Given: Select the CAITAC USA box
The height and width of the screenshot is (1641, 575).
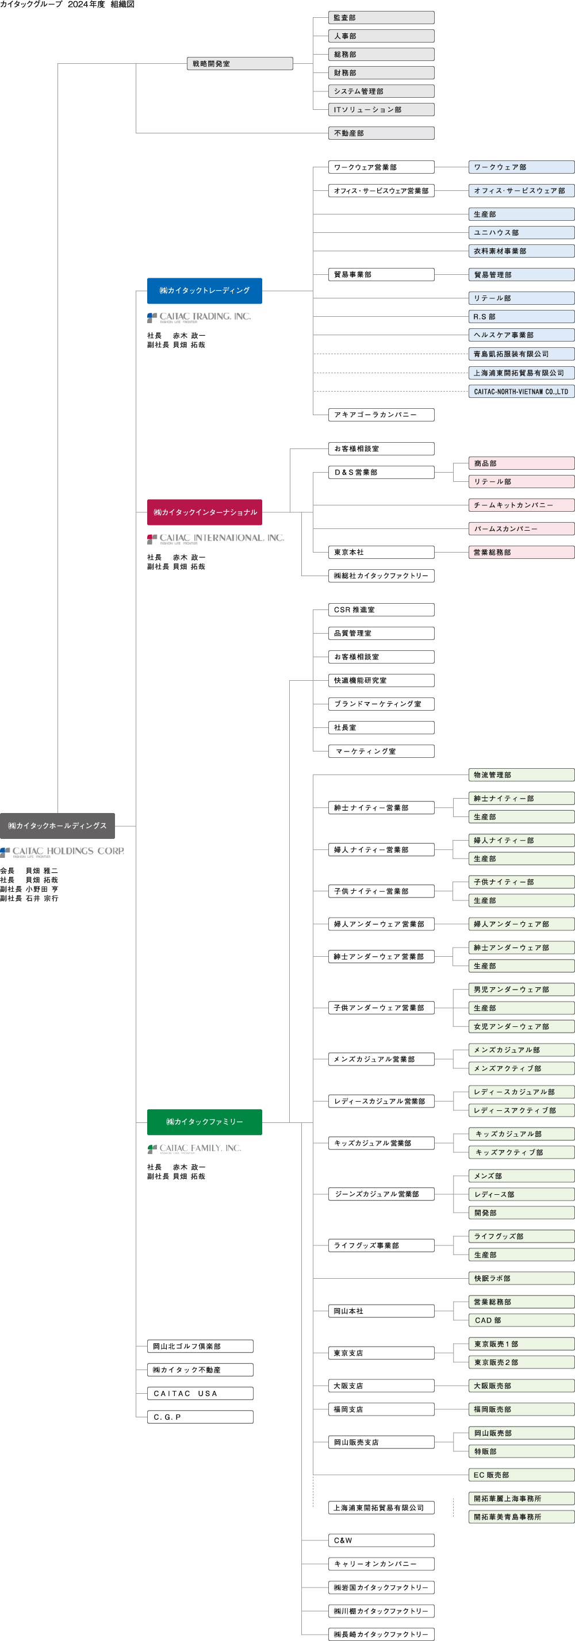Looking at the screenshot, I should point(200,1393).
